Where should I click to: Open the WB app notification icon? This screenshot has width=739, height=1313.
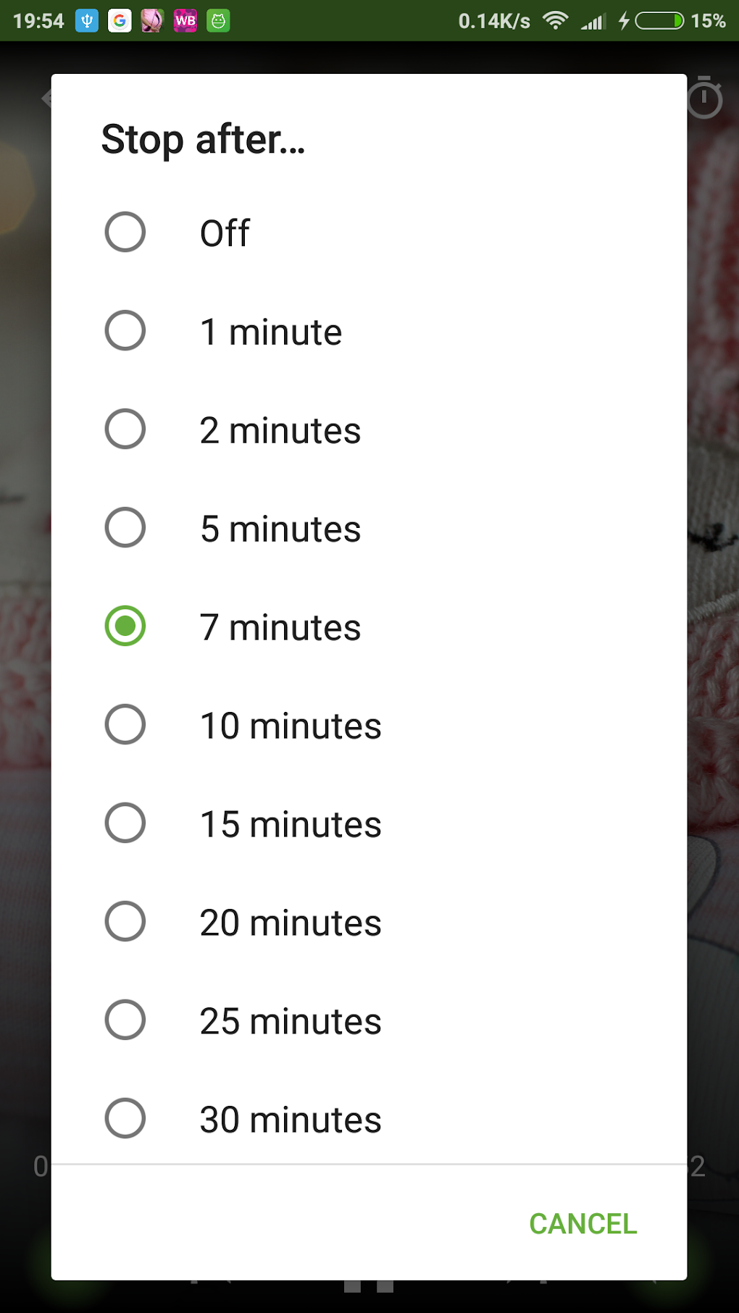(185, 21)
